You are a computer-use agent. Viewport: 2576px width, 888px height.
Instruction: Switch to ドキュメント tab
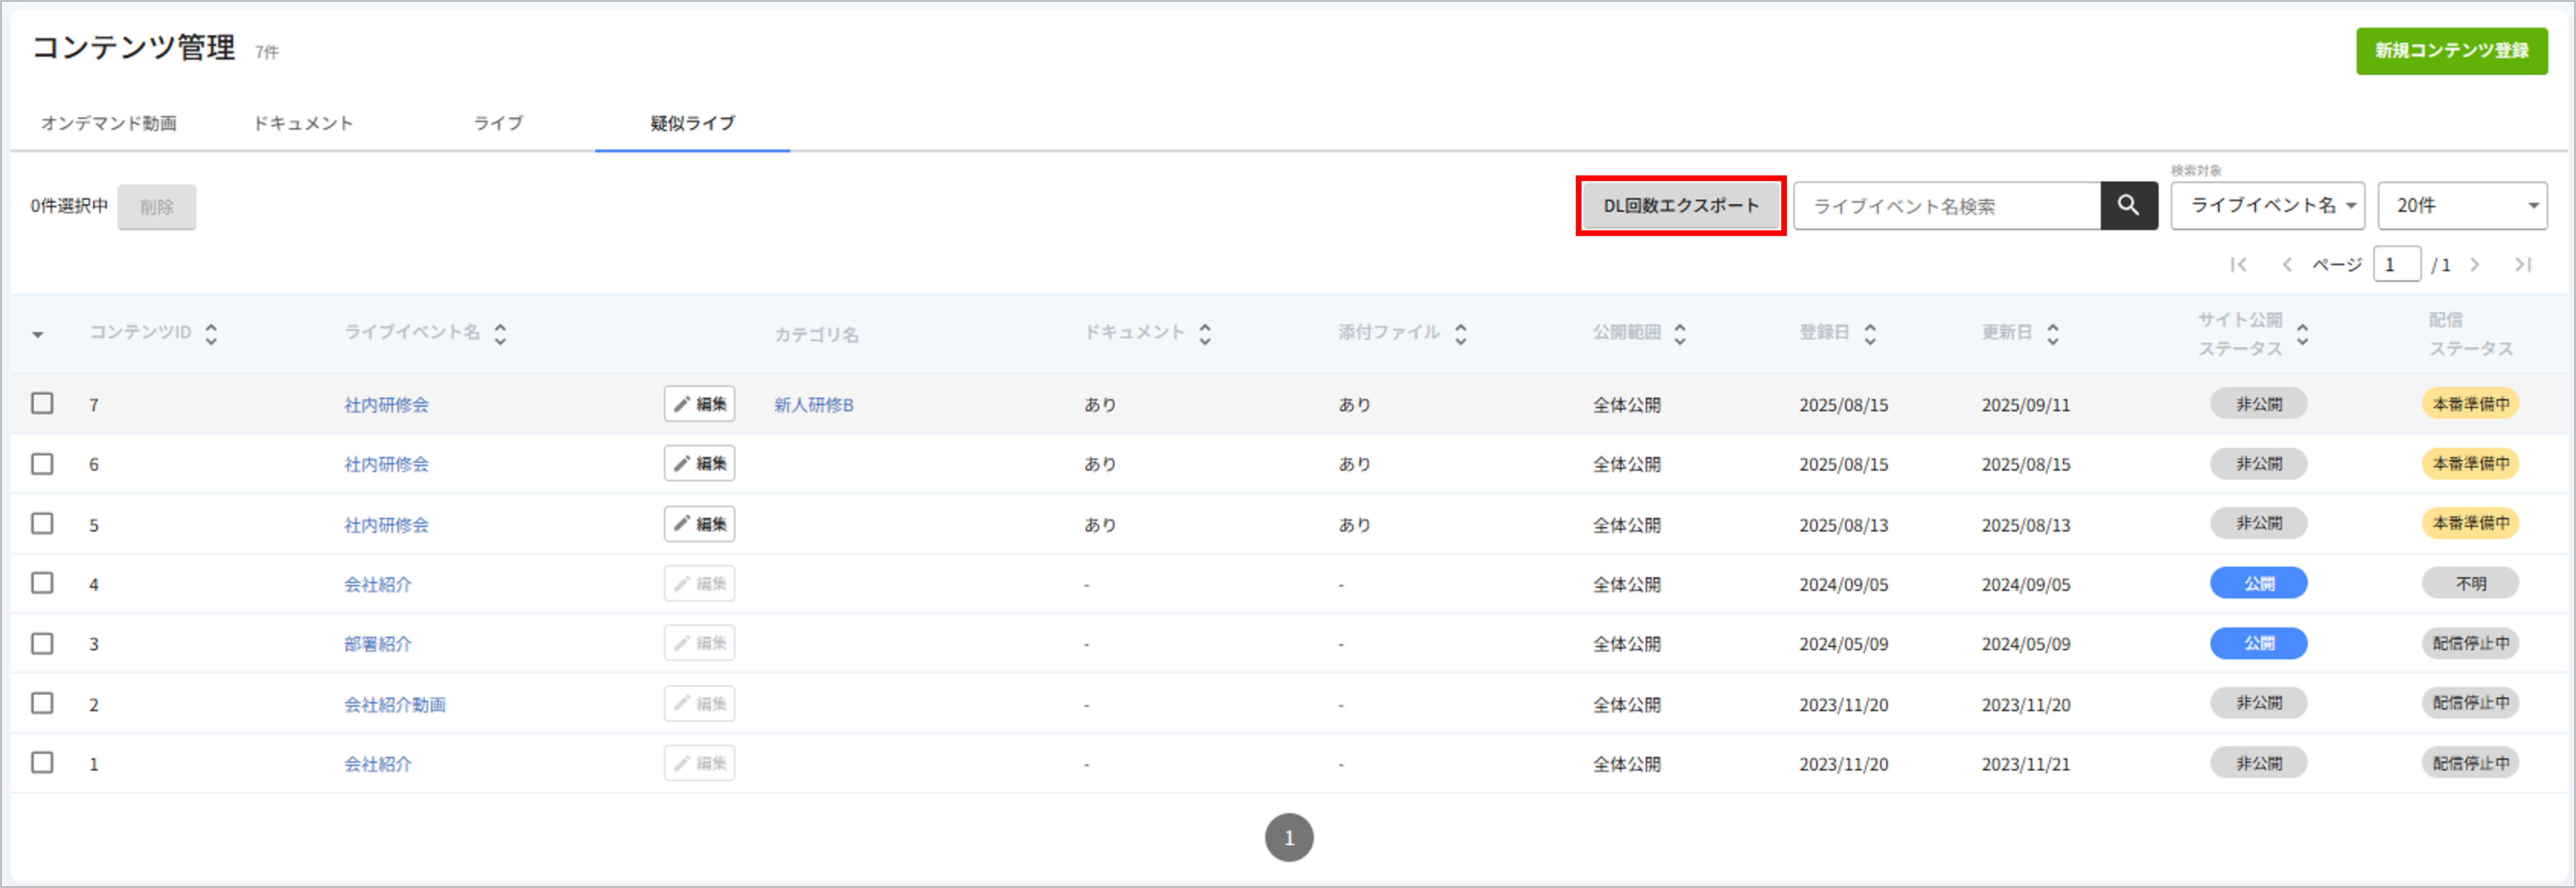[x=303, y=123]
